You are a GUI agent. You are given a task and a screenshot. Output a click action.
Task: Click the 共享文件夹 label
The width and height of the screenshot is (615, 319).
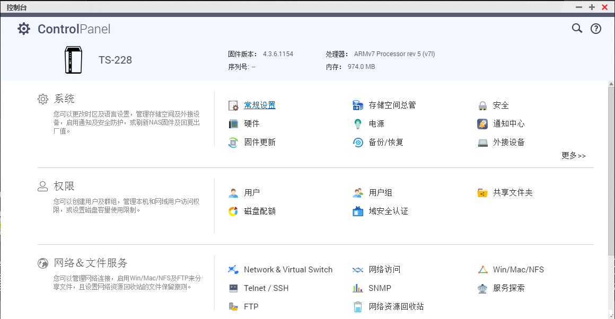[x=513, y=193]
